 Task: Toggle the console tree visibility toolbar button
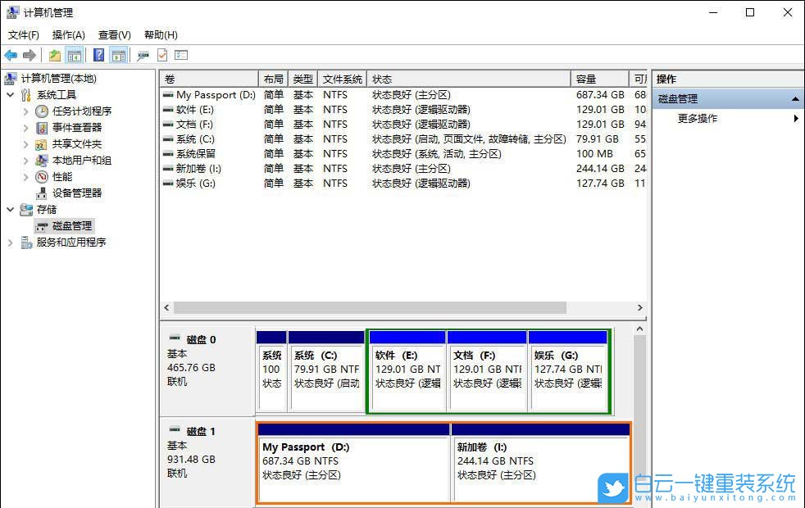(x=74, y=54)
